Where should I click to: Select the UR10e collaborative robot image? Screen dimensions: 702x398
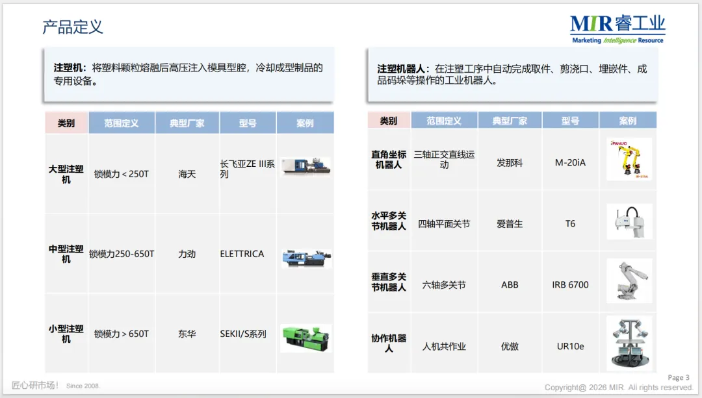pos(629,343)
